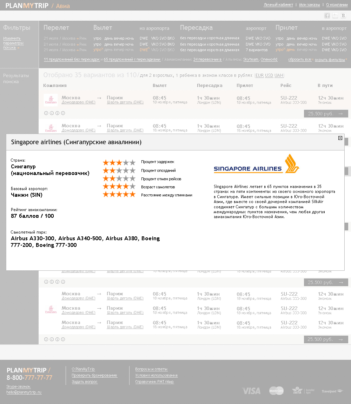
Task: Remove orange утро filter under Вылет
Action: [98, 49]
